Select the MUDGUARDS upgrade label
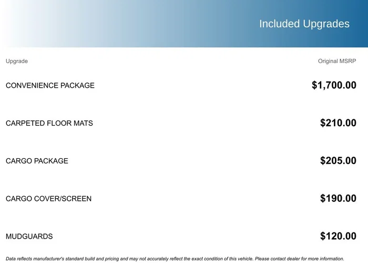This screenshot has height=276, width=368. point(29,237)
